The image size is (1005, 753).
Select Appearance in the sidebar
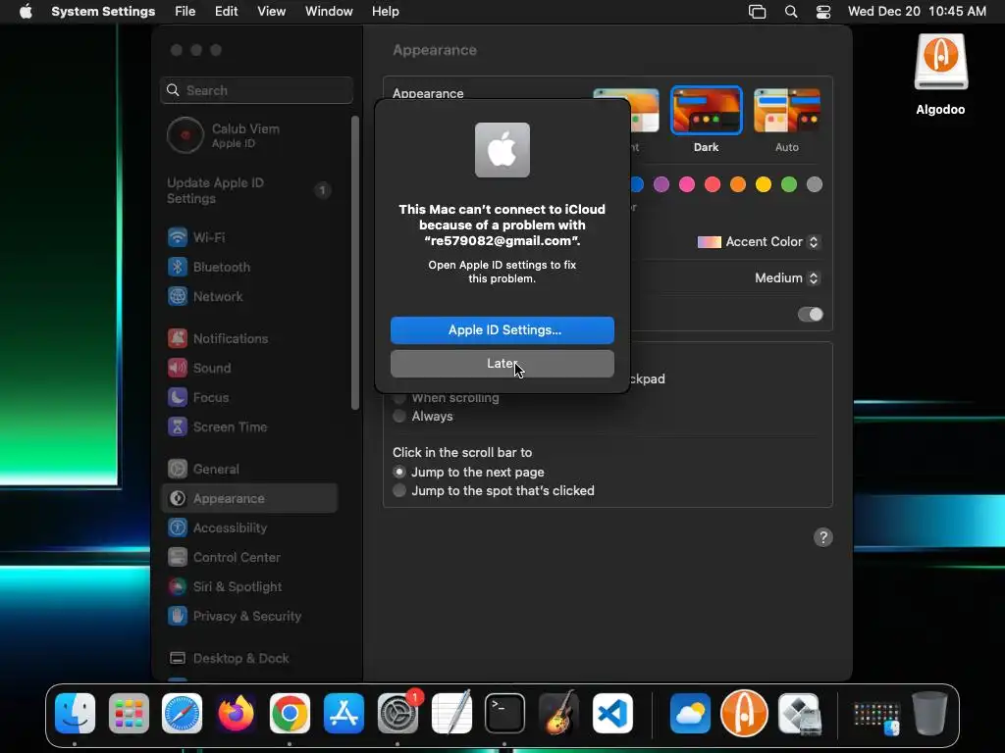pos(250,498)
